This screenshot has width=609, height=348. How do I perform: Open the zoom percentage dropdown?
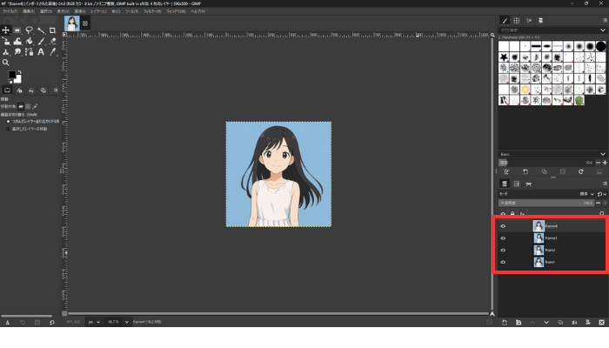(127, 322)
